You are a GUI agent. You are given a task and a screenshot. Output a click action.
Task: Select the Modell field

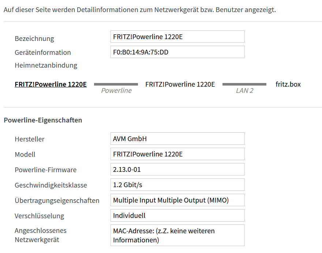tap(177, 154)
